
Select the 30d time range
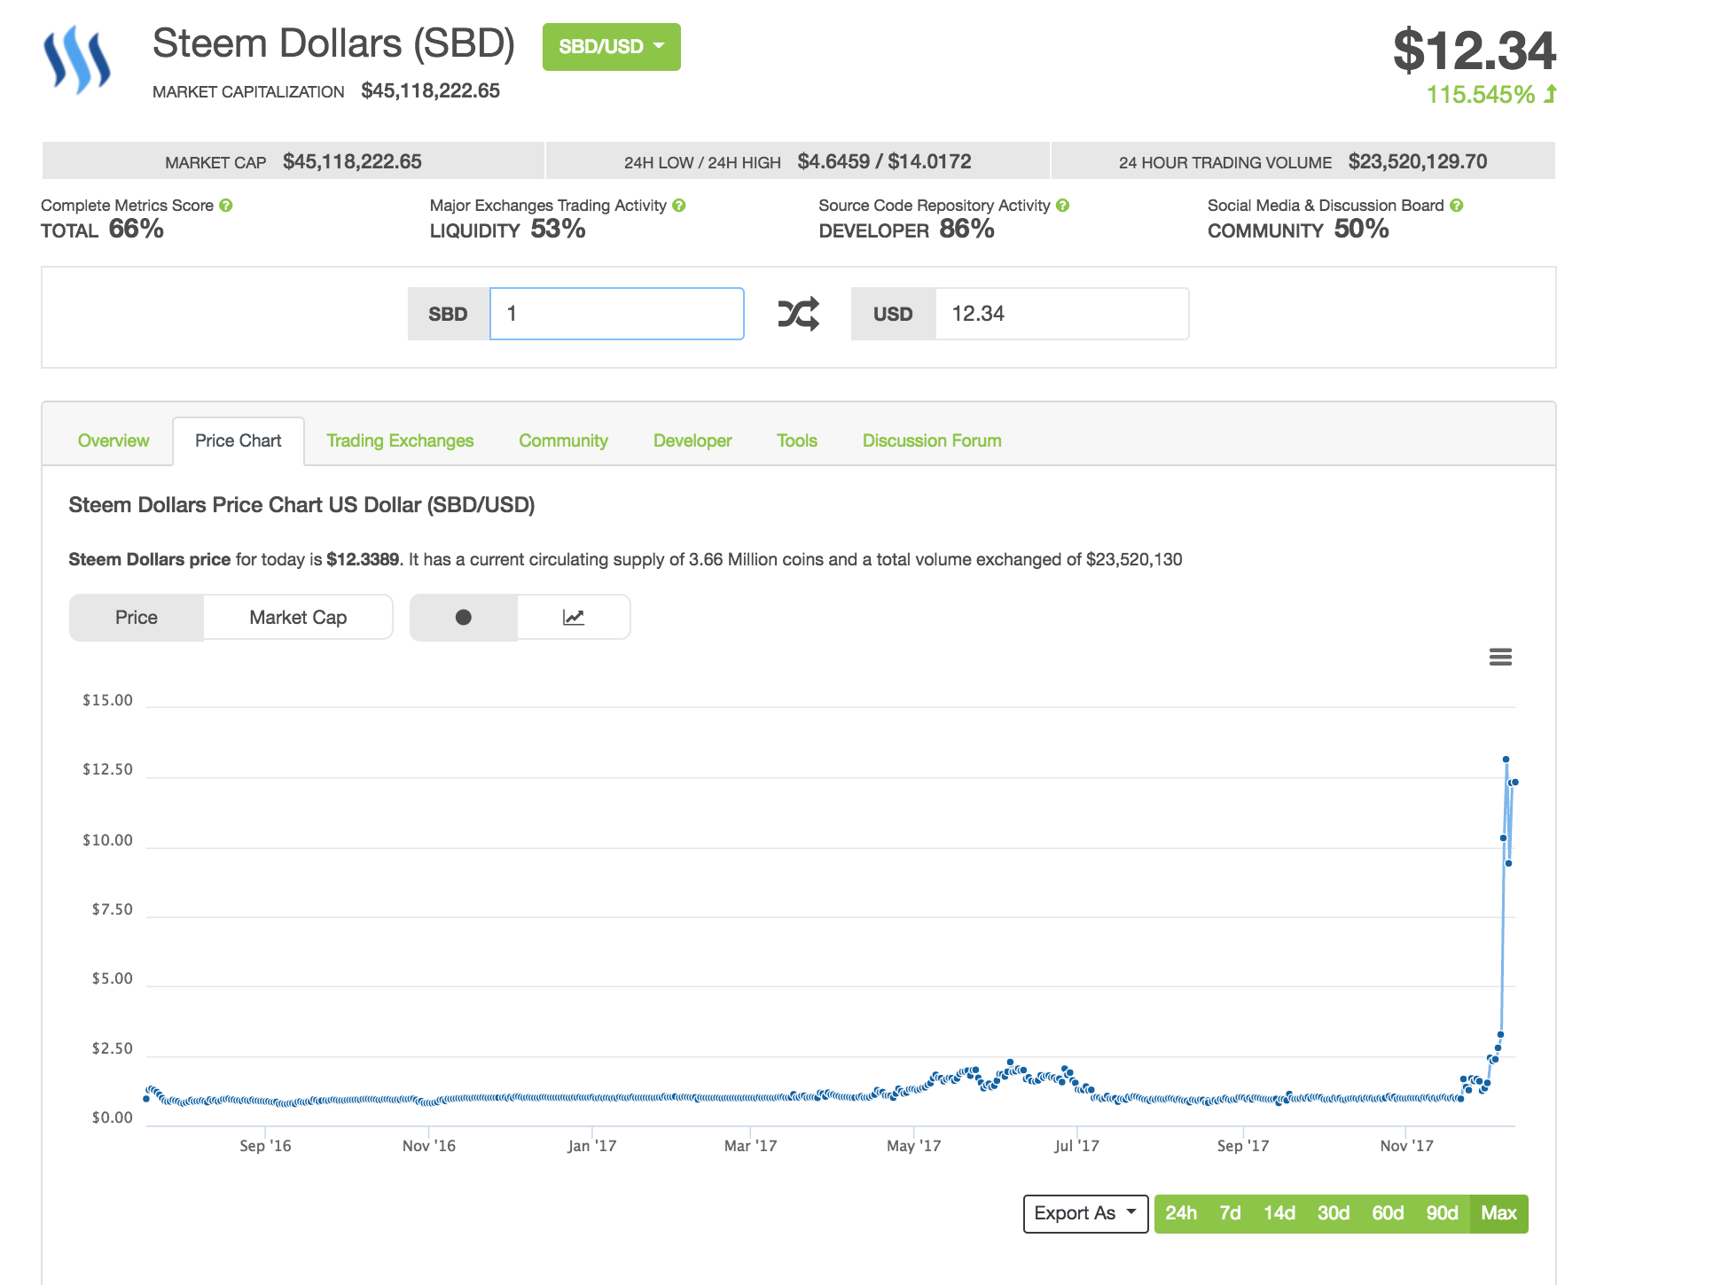[x=1334, y=1213]
